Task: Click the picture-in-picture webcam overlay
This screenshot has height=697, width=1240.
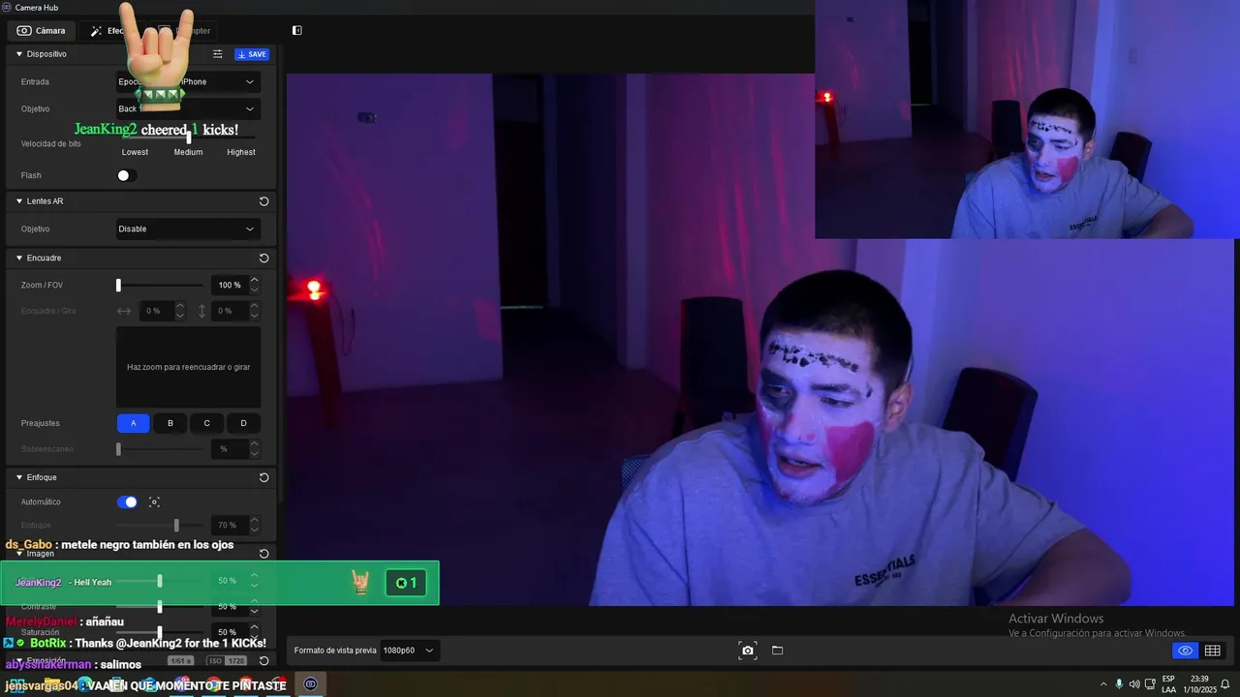Action: (x=1027, y=119)
